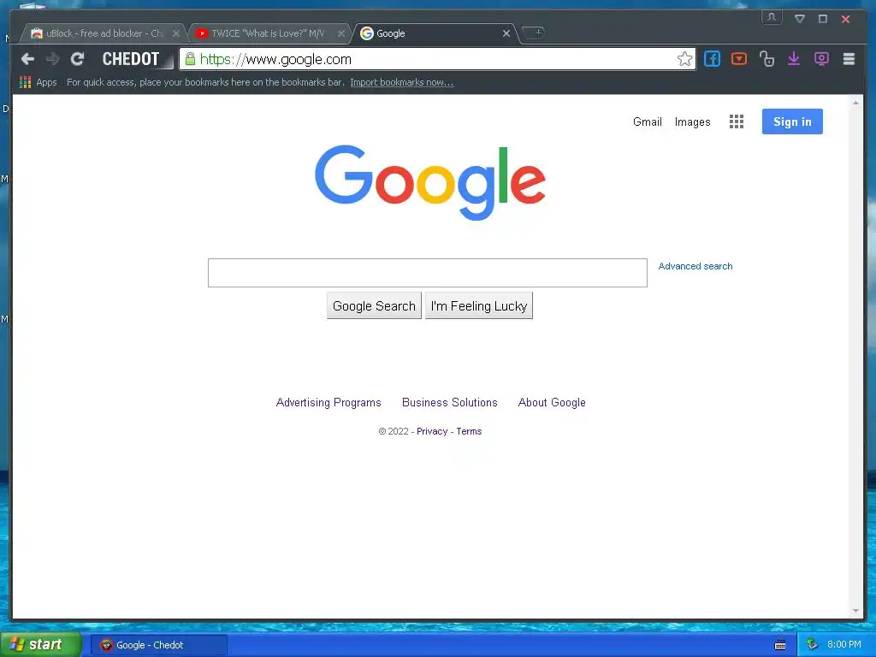Image resolution: width=876 pixels, height=657 pixels.
Task: Open Business Solutions link
Action: [x=450, y=402]
